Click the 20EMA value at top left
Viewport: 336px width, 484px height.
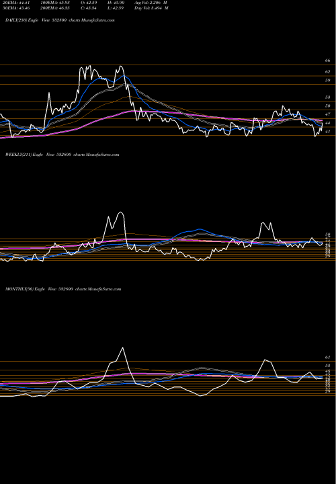tap(16, 3)
